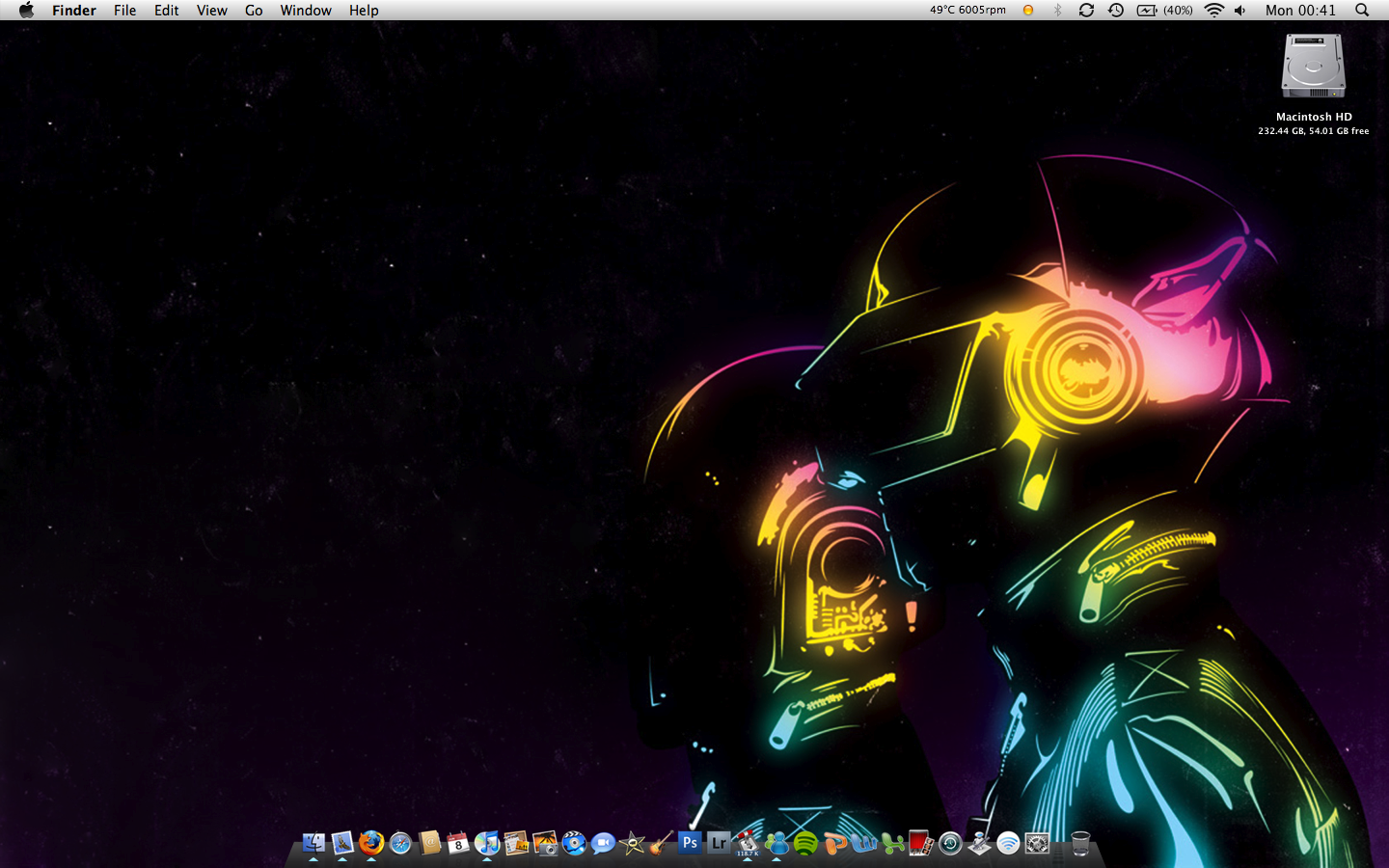
Task: Open Macintosh HD desktop drive icon
Action: [1313, 66]
